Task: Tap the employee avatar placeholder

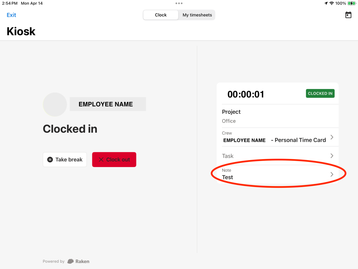Action: tap(55, 104)
